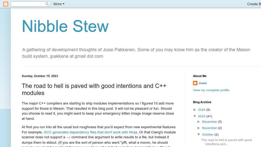Click the Blog Archive heading

click(x=202, y=102)
